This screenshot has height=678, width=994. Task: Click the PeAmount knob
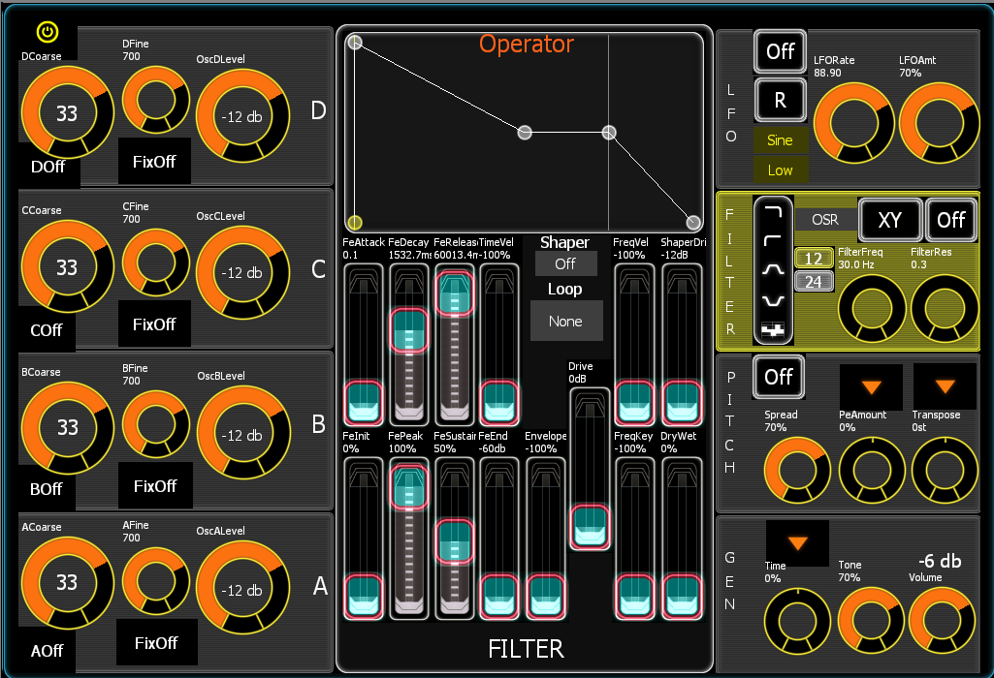tap(872, 471)
